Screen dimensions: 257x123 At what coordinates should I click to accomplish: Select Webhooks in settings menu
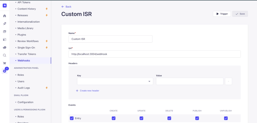click(30, 61)
